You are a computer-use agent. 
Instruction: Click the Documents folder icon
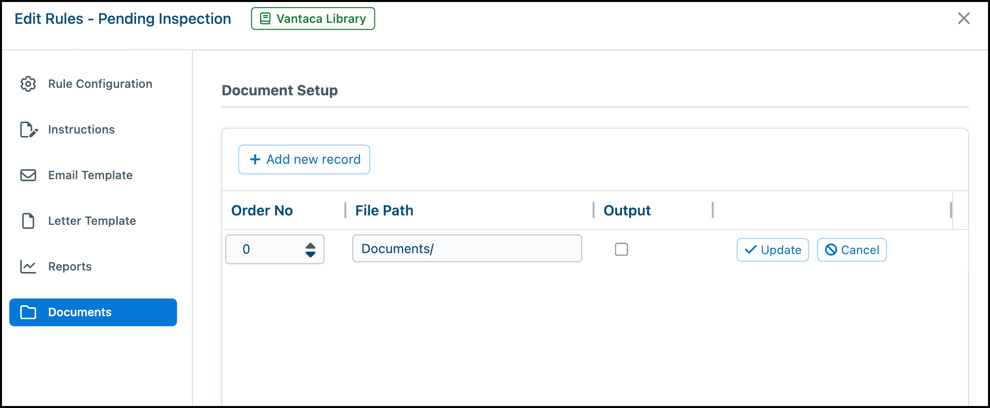click(x=28, y=312)
